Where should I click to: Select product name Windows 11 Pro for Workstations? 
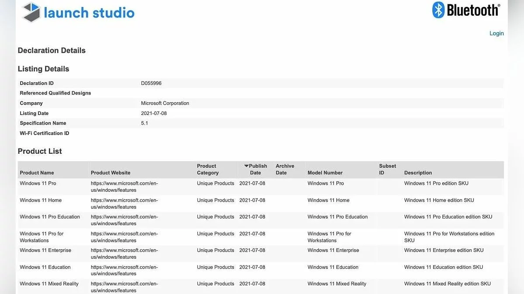[x=41, y=237]
